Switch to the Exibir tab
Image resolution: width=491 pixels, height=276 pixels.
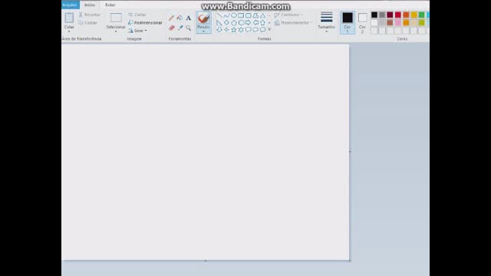tap(110, 5)
